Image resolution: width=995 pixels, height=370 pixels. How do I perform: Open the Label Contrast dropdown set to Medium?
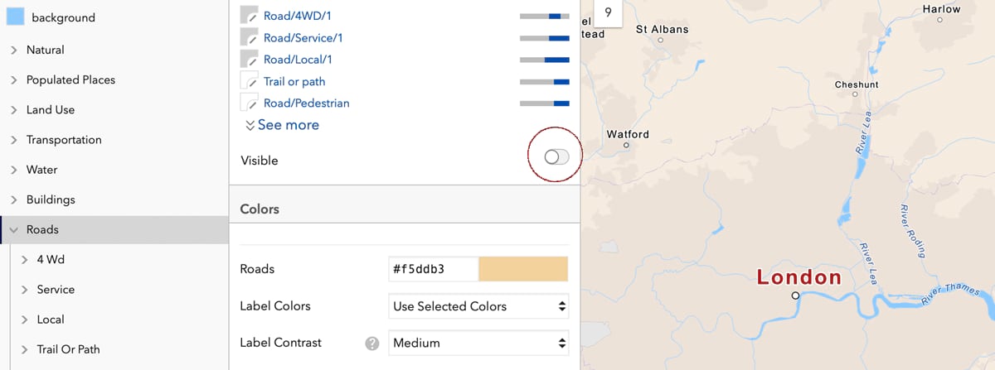[478, 343]
